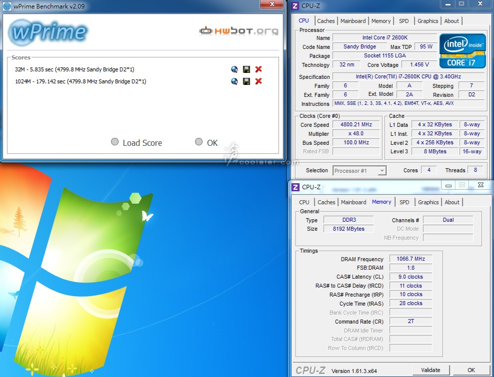The width and height of the screenshot is (494, 377).
Task: Open About tab in lower CPU-Z window
Action: coord(452,202)
